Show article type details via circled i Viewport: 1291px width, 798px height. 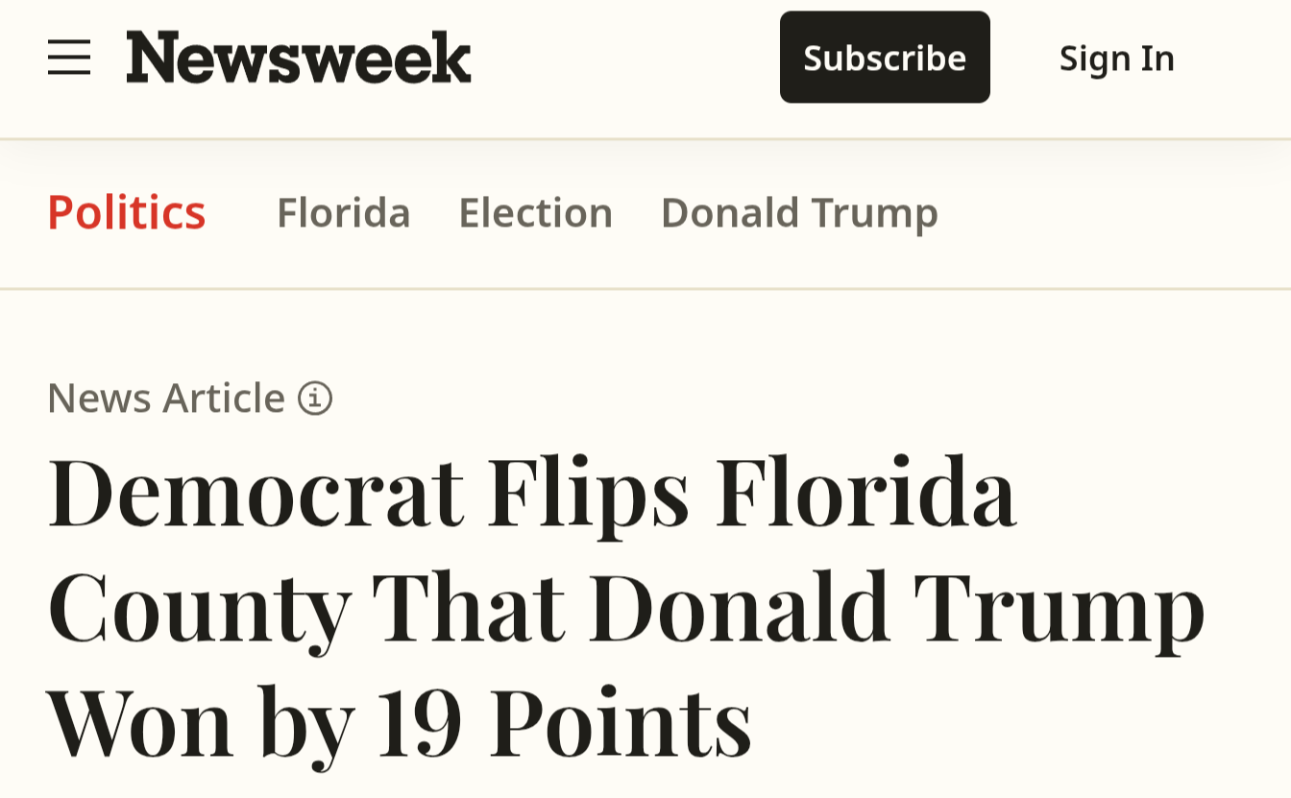coord(315,398)
